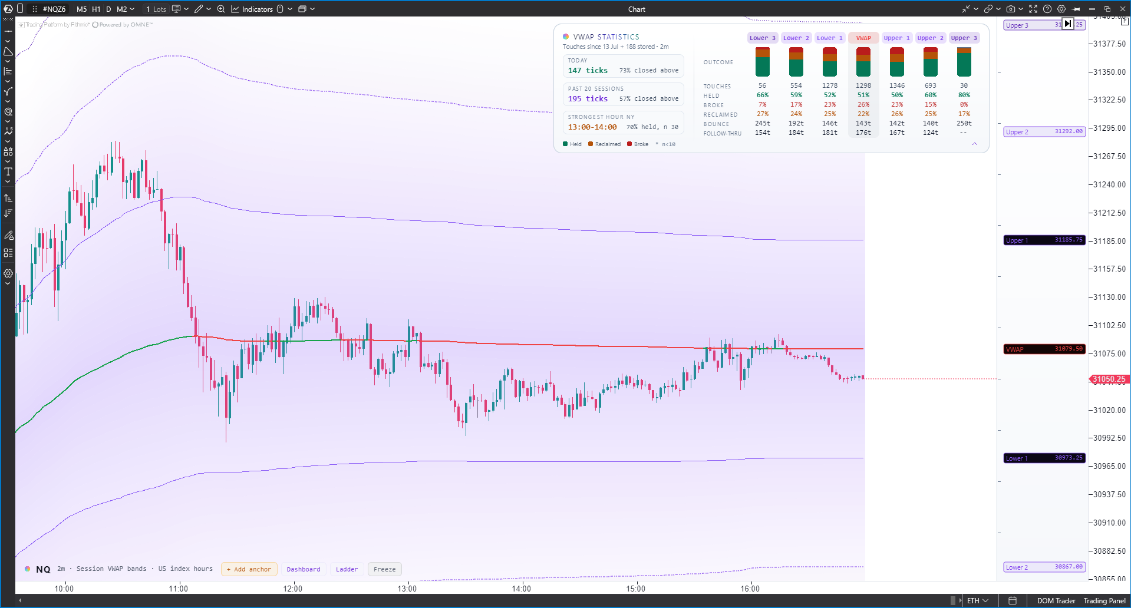Toggle the pin window icon
1131x608 pixels.
[1076, 9]
